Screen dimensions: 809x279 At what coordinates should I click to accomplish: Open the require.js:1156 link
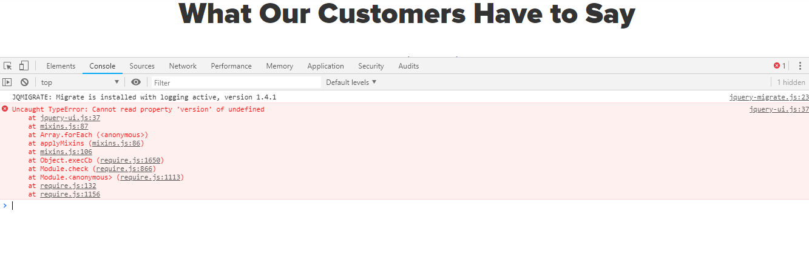click(70, 194)
